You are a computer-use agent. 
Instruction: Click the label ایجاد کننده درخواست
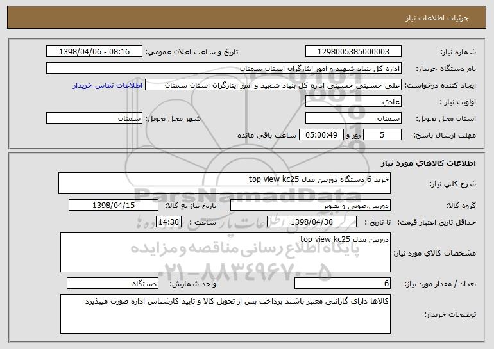pos(440,85)
